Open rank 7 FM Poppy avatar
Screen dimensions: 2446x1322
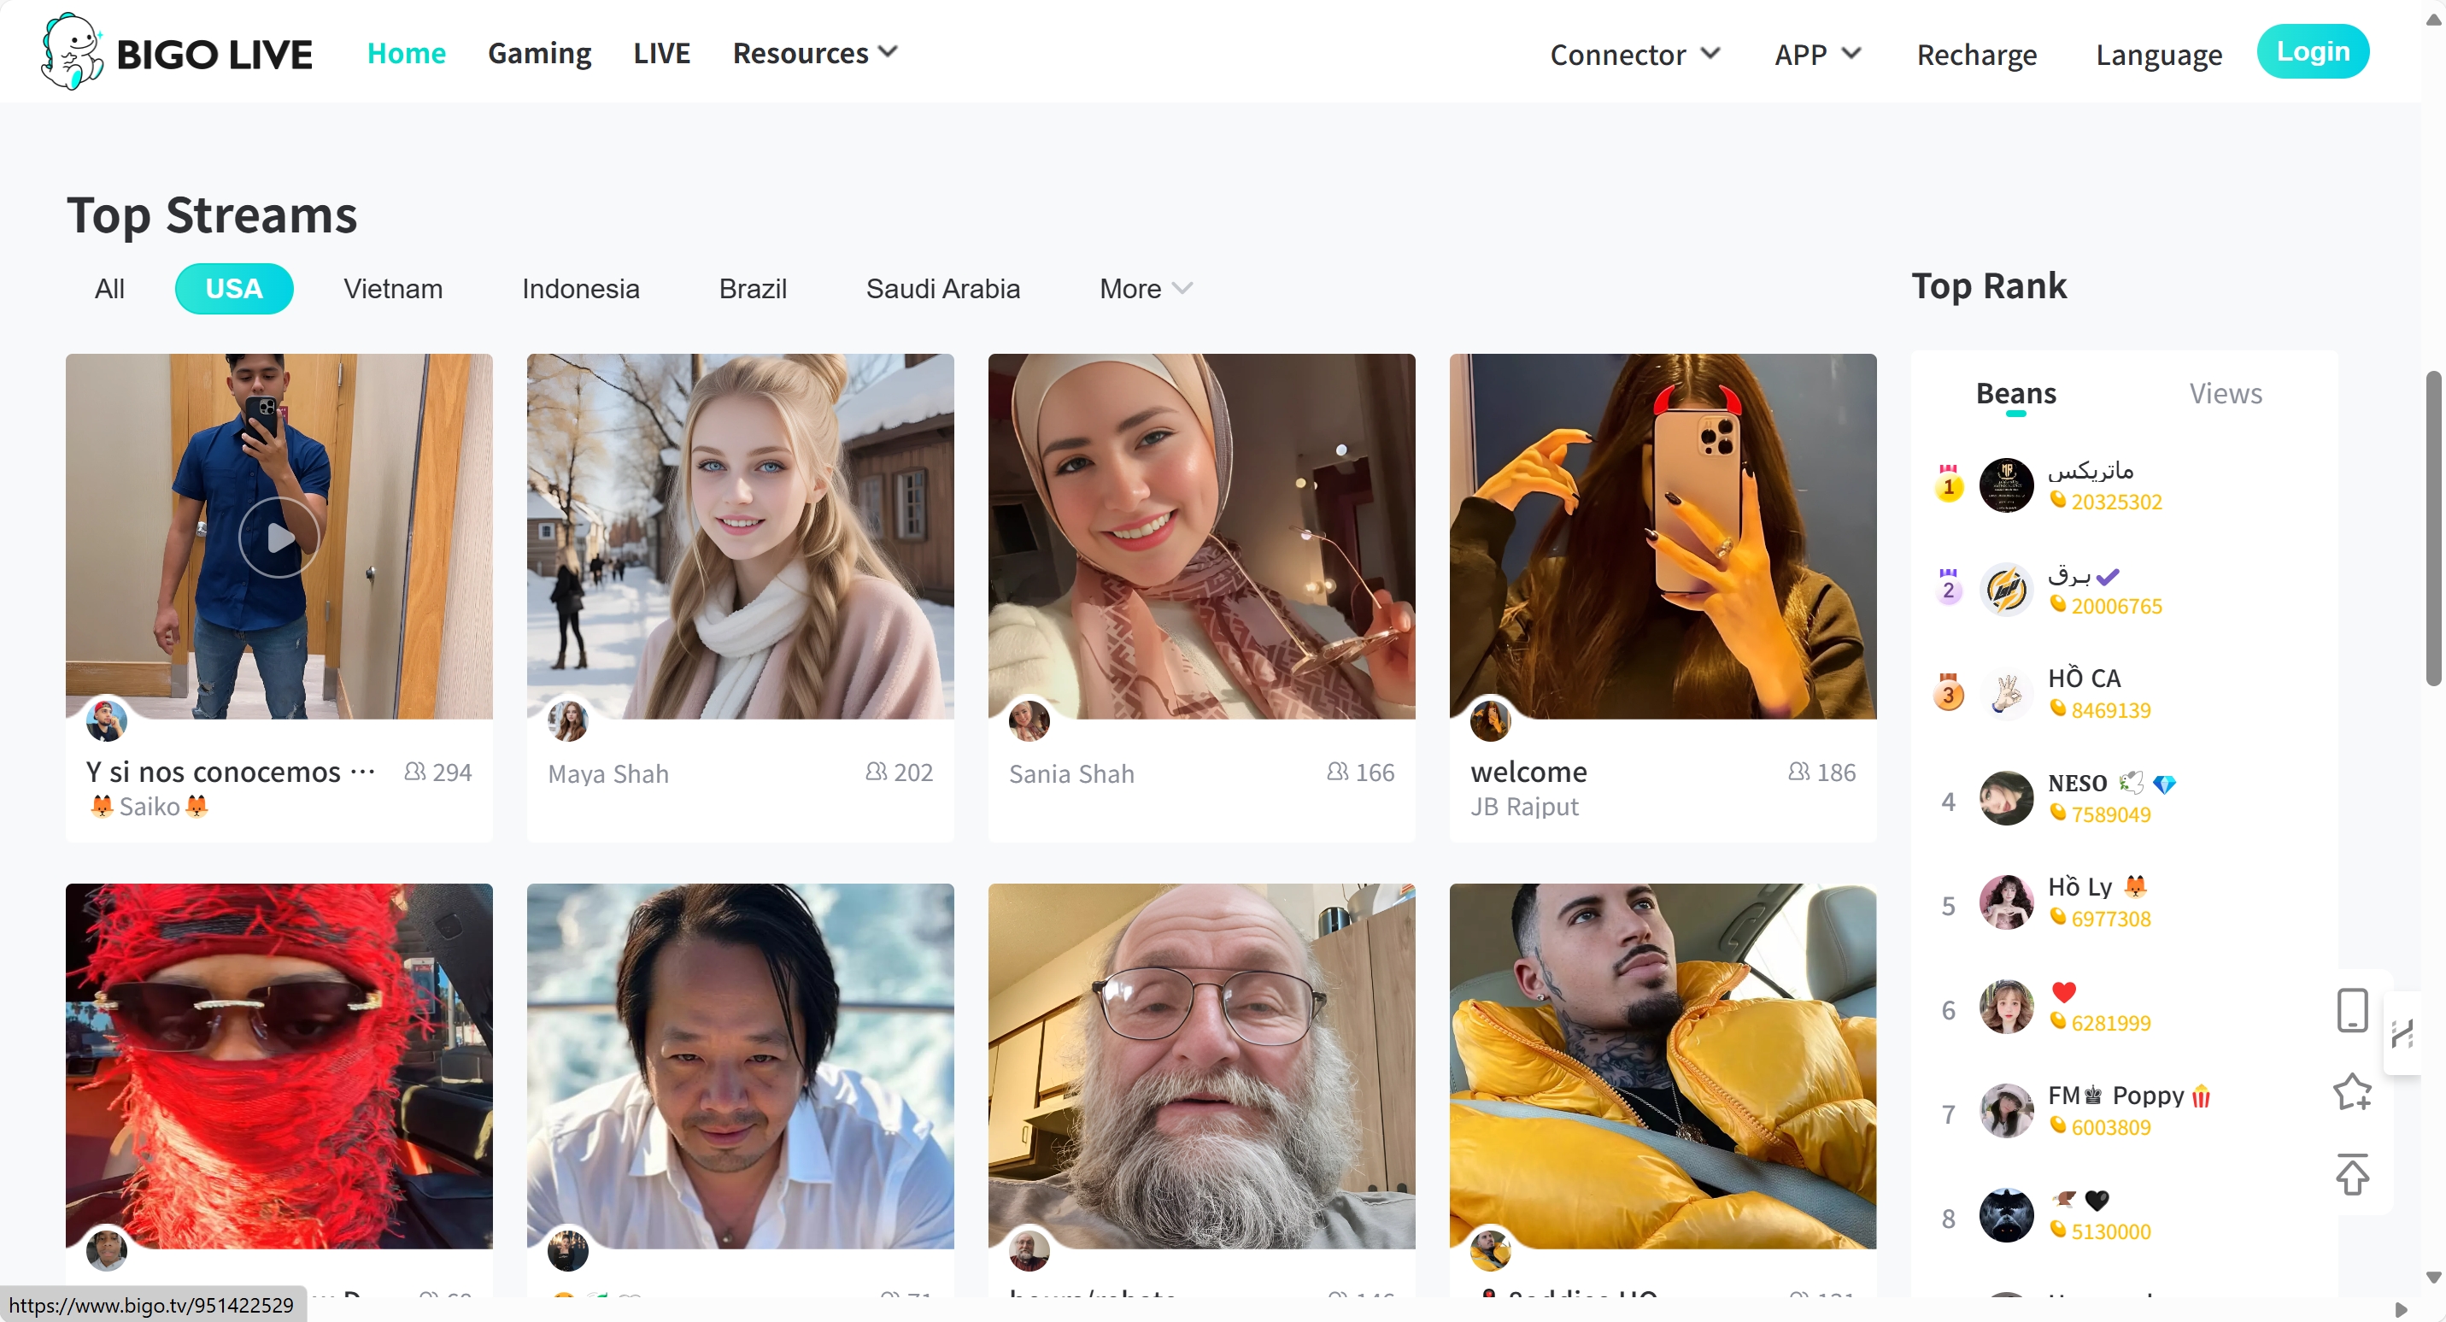[2006, 1111]
